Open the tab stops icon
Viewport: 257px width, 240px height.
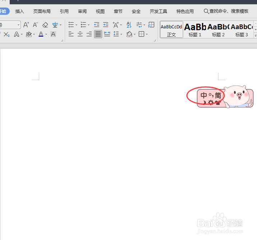pyautogui.click(x=151, y=25)
